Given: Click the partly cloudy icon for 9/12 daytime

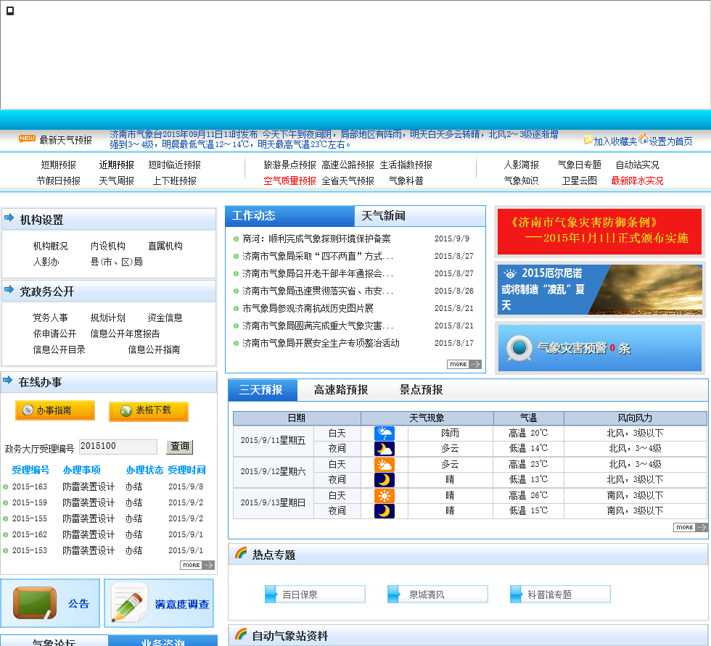Looking at the screenshot, I should pos(384,465).
